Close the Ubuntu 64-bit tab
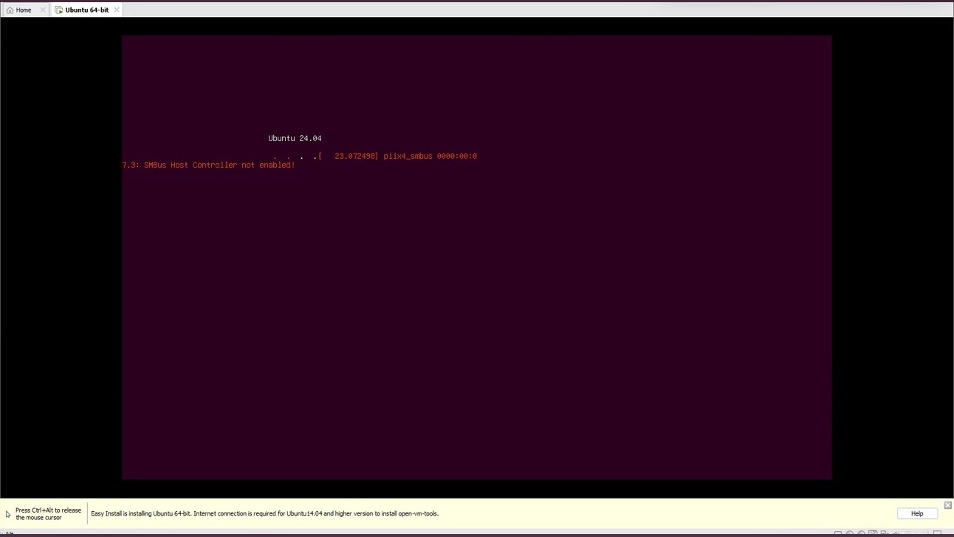 [116, 10]
